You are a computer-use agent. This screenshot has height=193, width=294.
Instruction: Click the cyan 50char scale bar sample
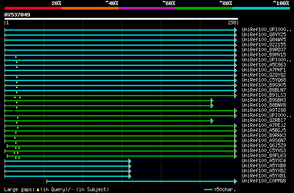pyautogui.click(x=208, y=189)
